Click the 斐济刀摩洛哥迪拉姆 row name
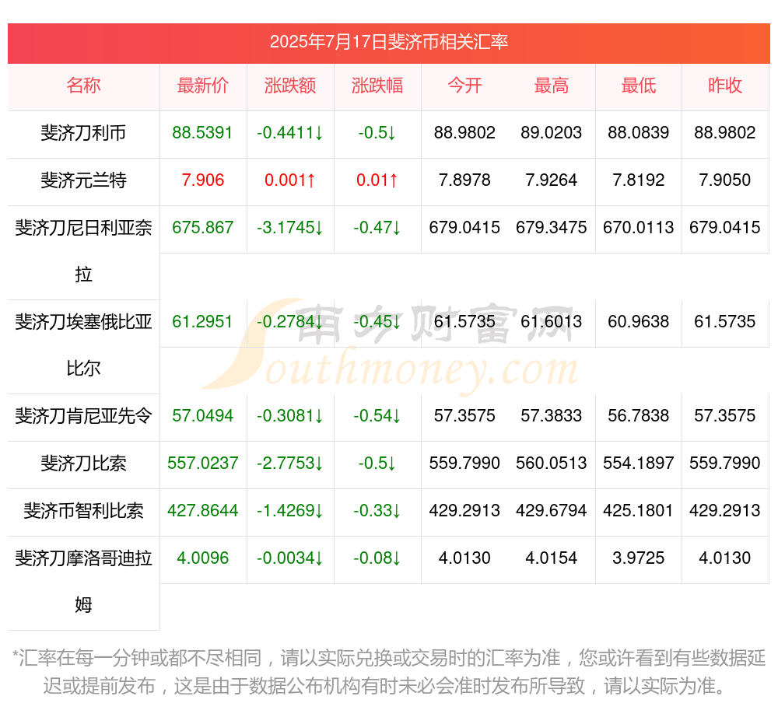This screenshot has width=778, height=710. (83, 582)
